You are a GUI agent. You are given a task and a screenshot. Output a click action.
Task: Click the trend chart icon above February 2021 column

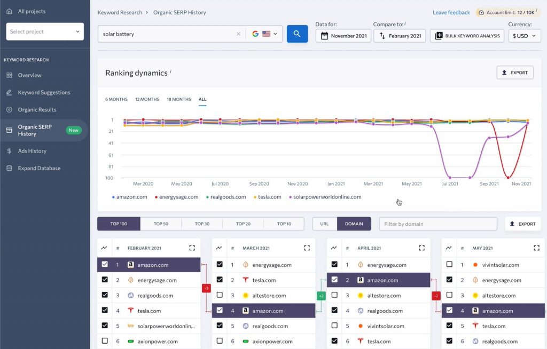coord(105,247)
